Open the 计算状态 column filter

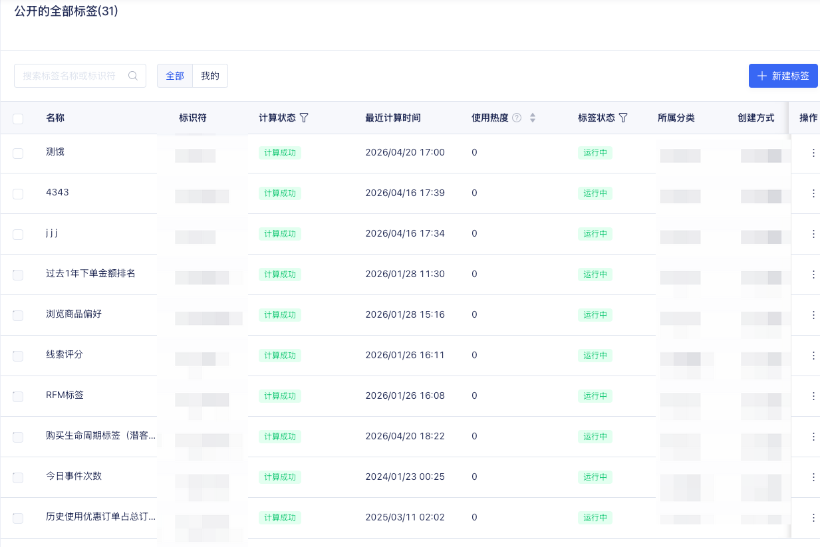(304, 118)
